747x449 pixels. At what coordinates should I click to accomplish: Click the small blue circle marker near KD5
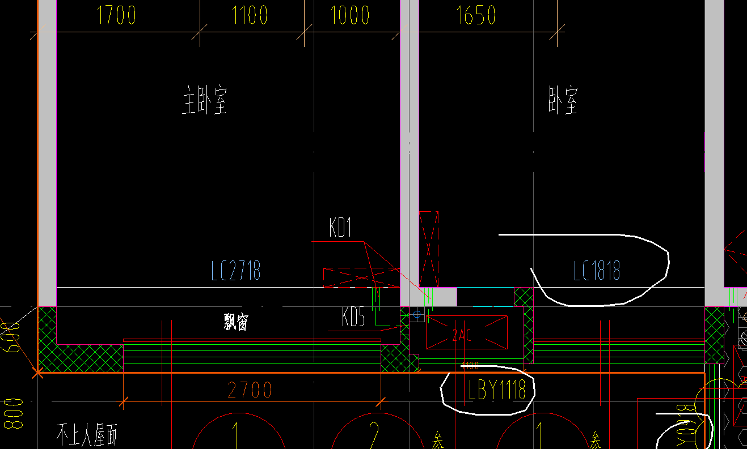417,314
